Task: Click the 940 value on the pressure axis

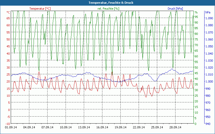Action: (x=208, y=124)
